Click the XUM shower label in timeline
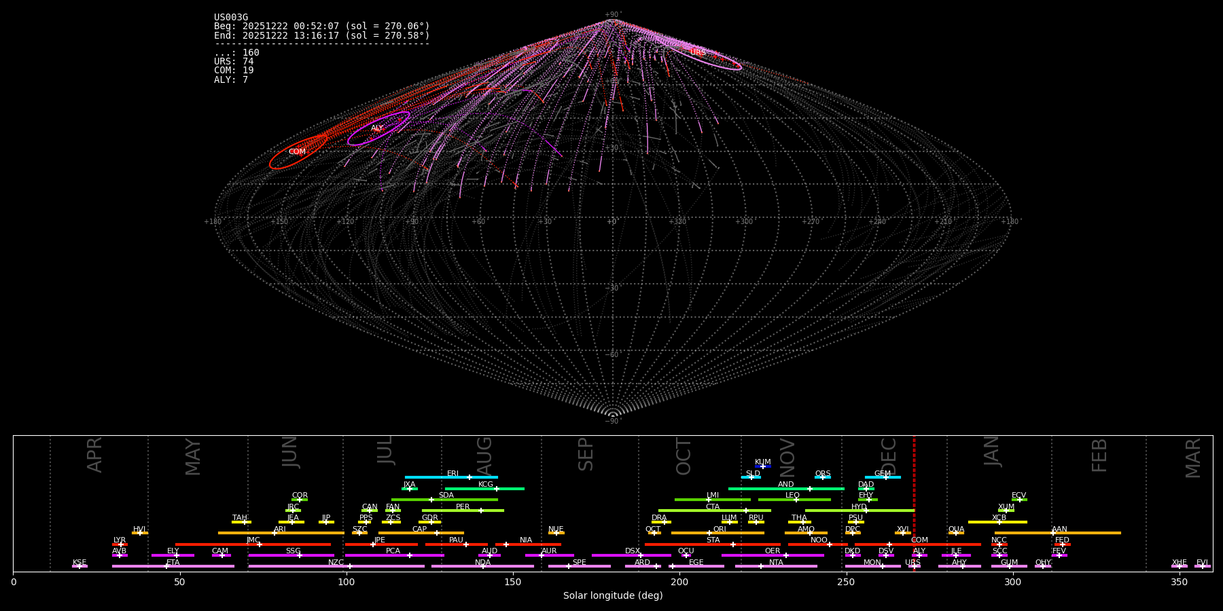Viewport: 1223px width, 611px height. (1006, 507)
